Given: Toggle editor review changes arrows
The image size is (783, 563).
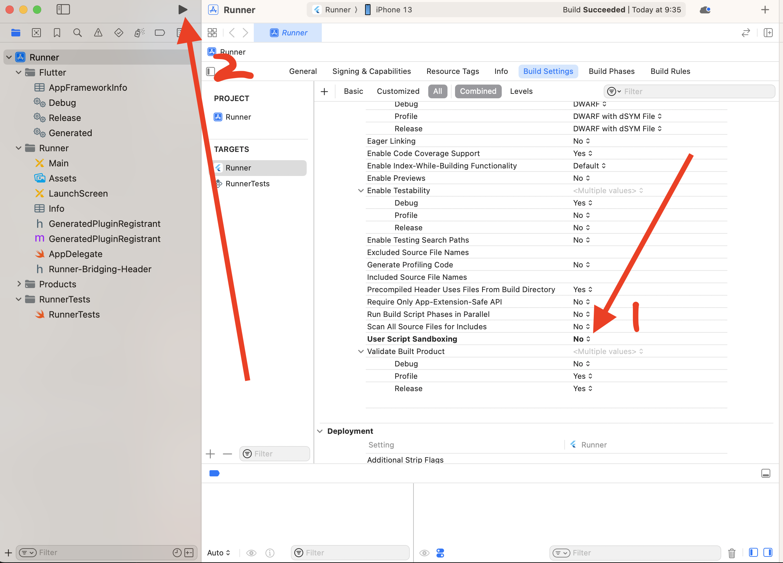Looking at the screenshot, I should 746,33.
